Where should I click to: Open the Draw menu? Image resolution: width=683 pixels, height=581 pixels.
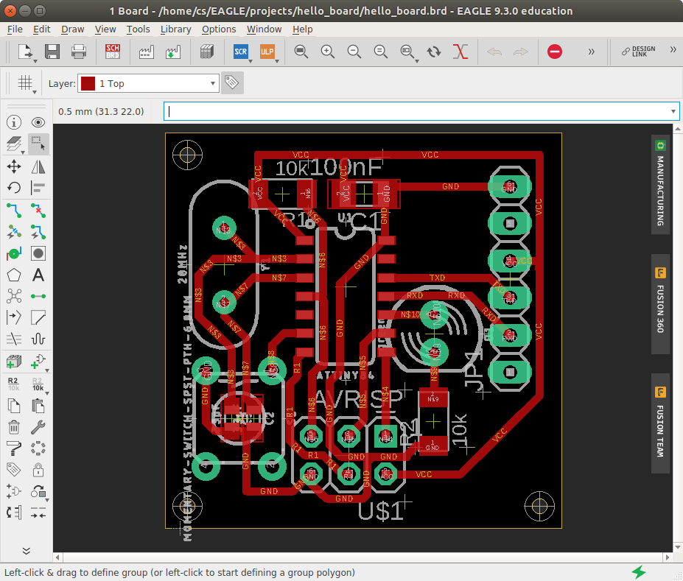pos(72,29)
